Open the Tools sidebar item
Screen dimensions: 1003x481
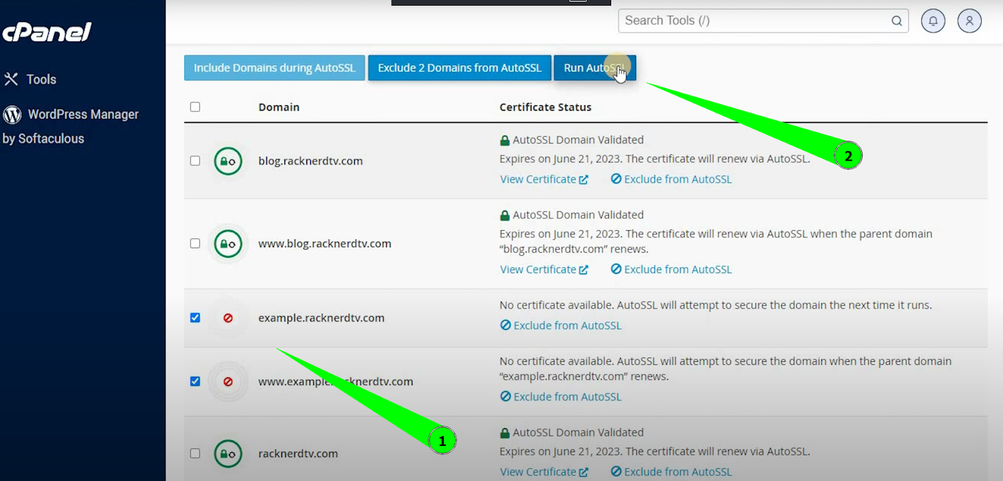[30, 79]
